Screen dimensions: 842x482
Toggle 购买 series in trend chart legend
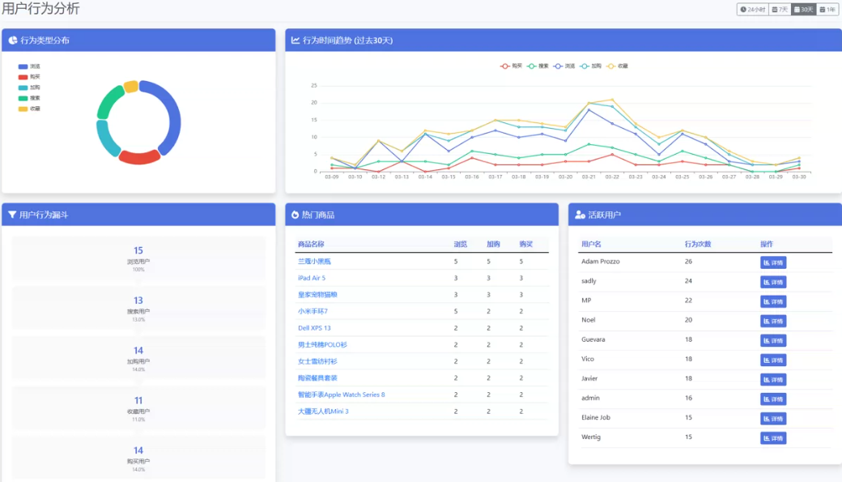pyautogui.click(x=511, y=66)
